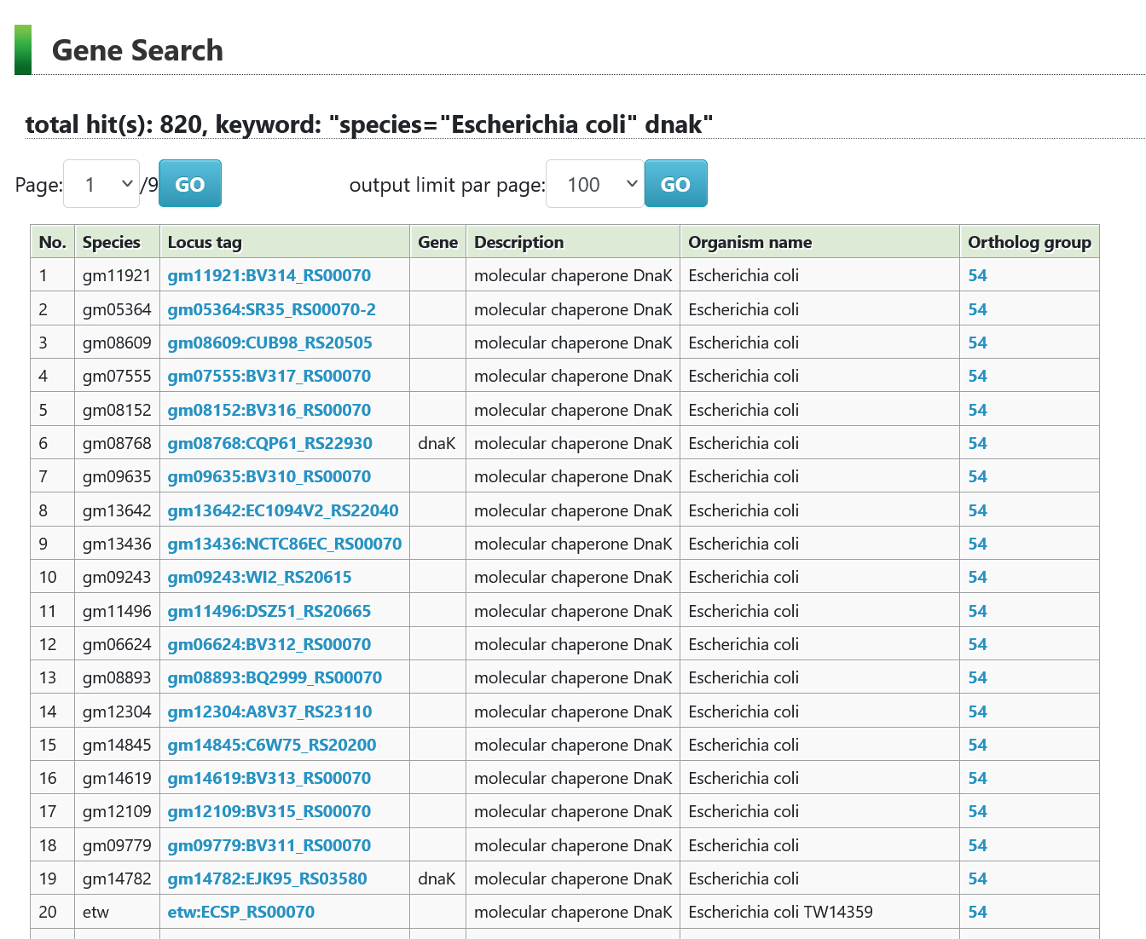1146x939 pixels.
Task: Click the Ortholog group column header
Action: pos(1028,242)
